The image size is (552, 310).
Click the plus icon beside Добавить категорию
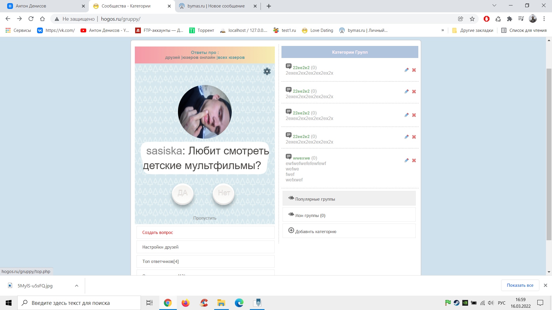coord(291,230)
